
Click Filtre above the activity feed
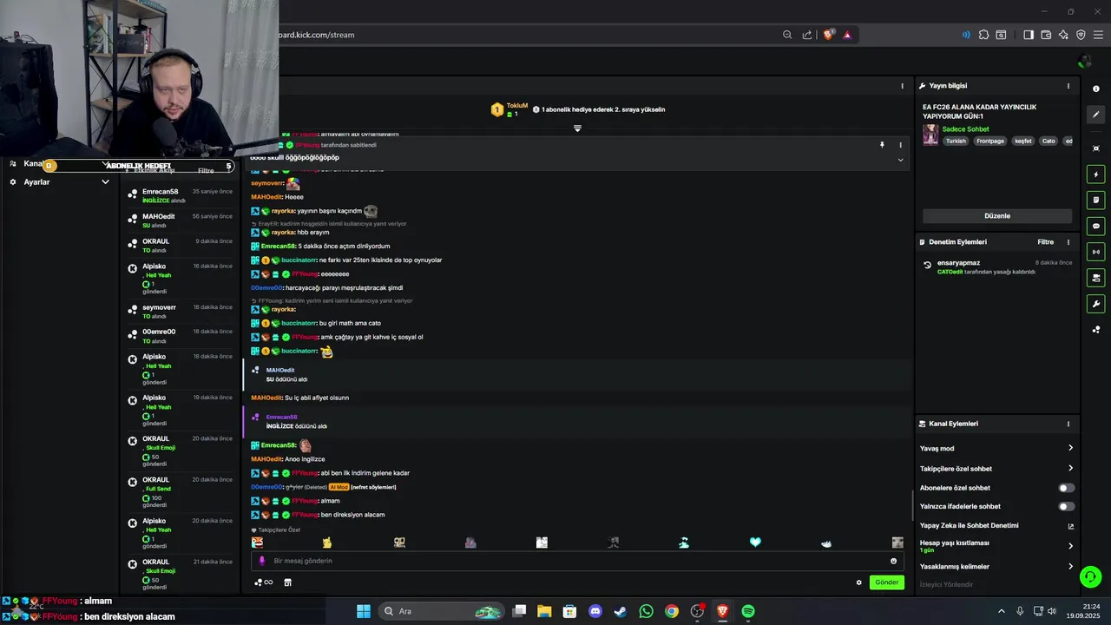pos(206,171)
